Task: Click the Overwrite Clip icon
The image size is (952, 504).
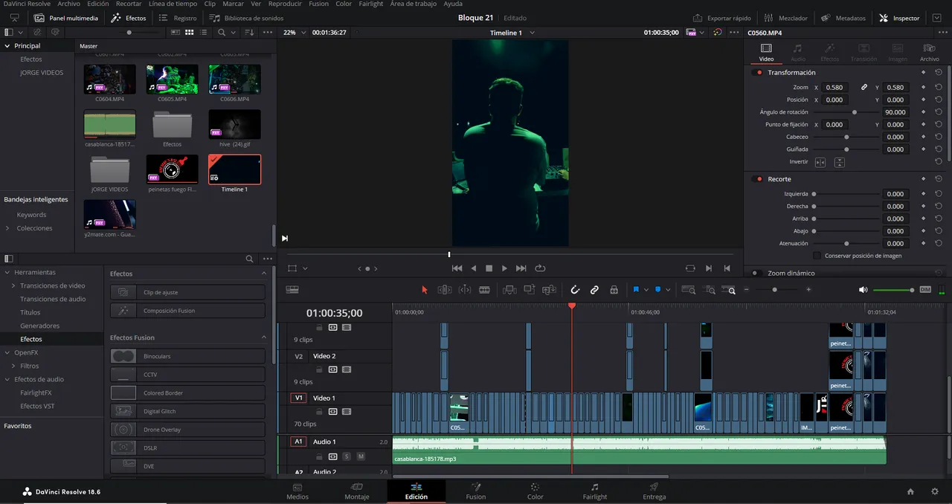Action: [530, 290]
